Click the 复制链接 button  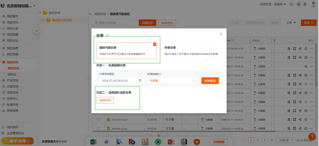(210, 81)
